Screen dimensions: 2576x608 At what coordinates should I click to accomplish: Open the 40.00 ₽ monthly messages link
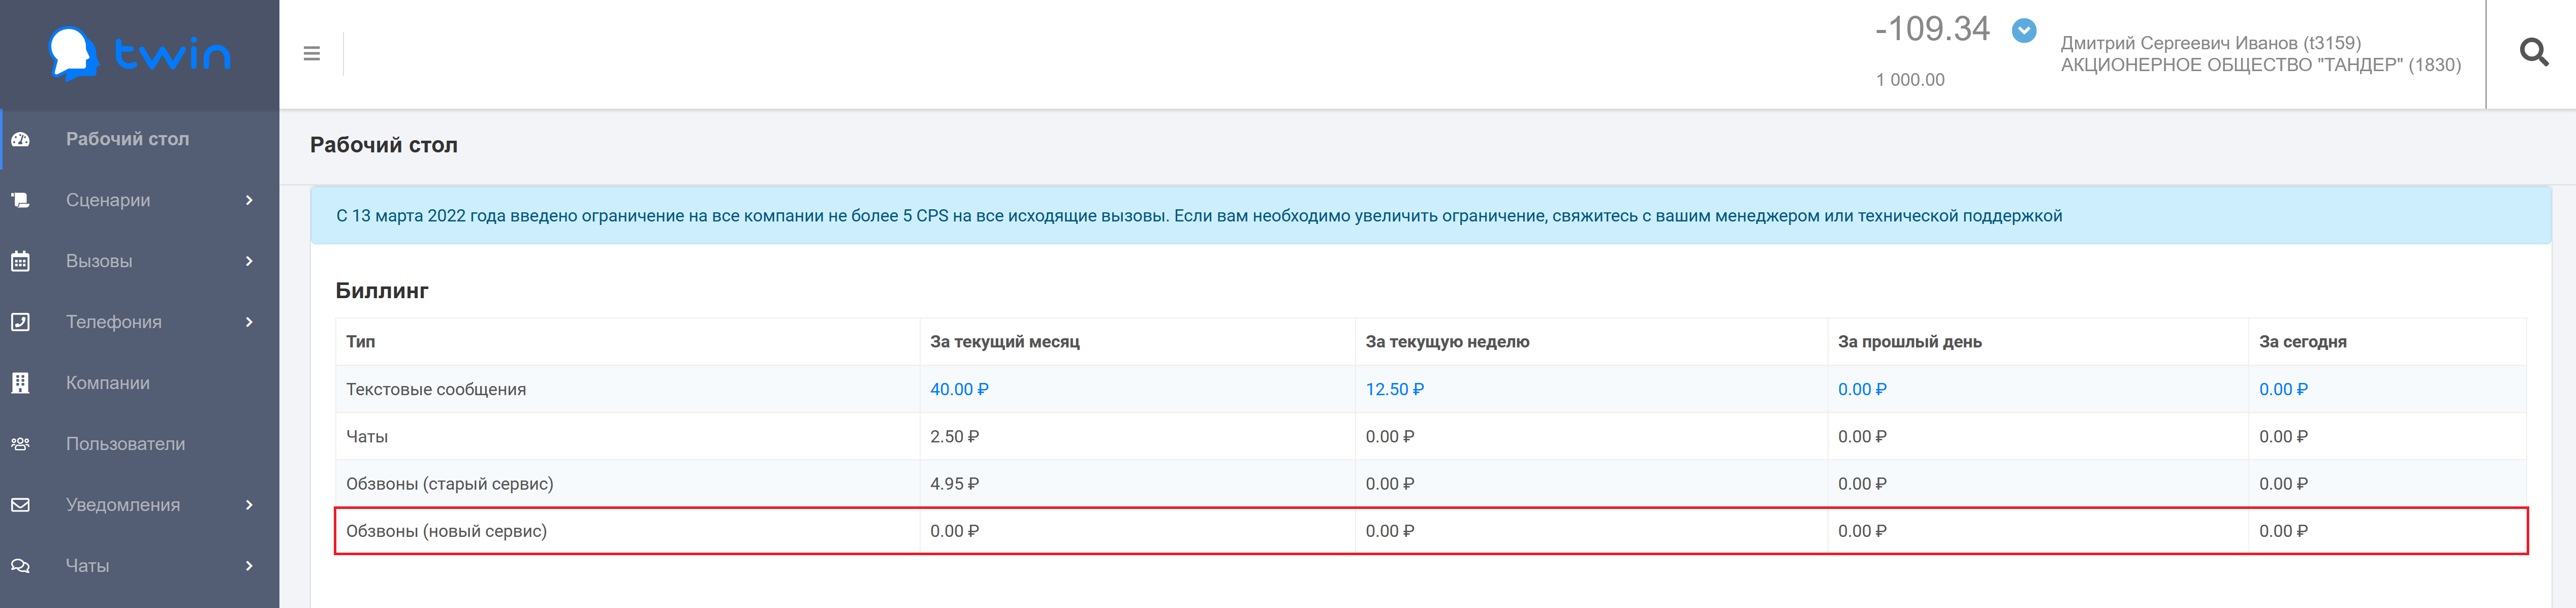958,389
